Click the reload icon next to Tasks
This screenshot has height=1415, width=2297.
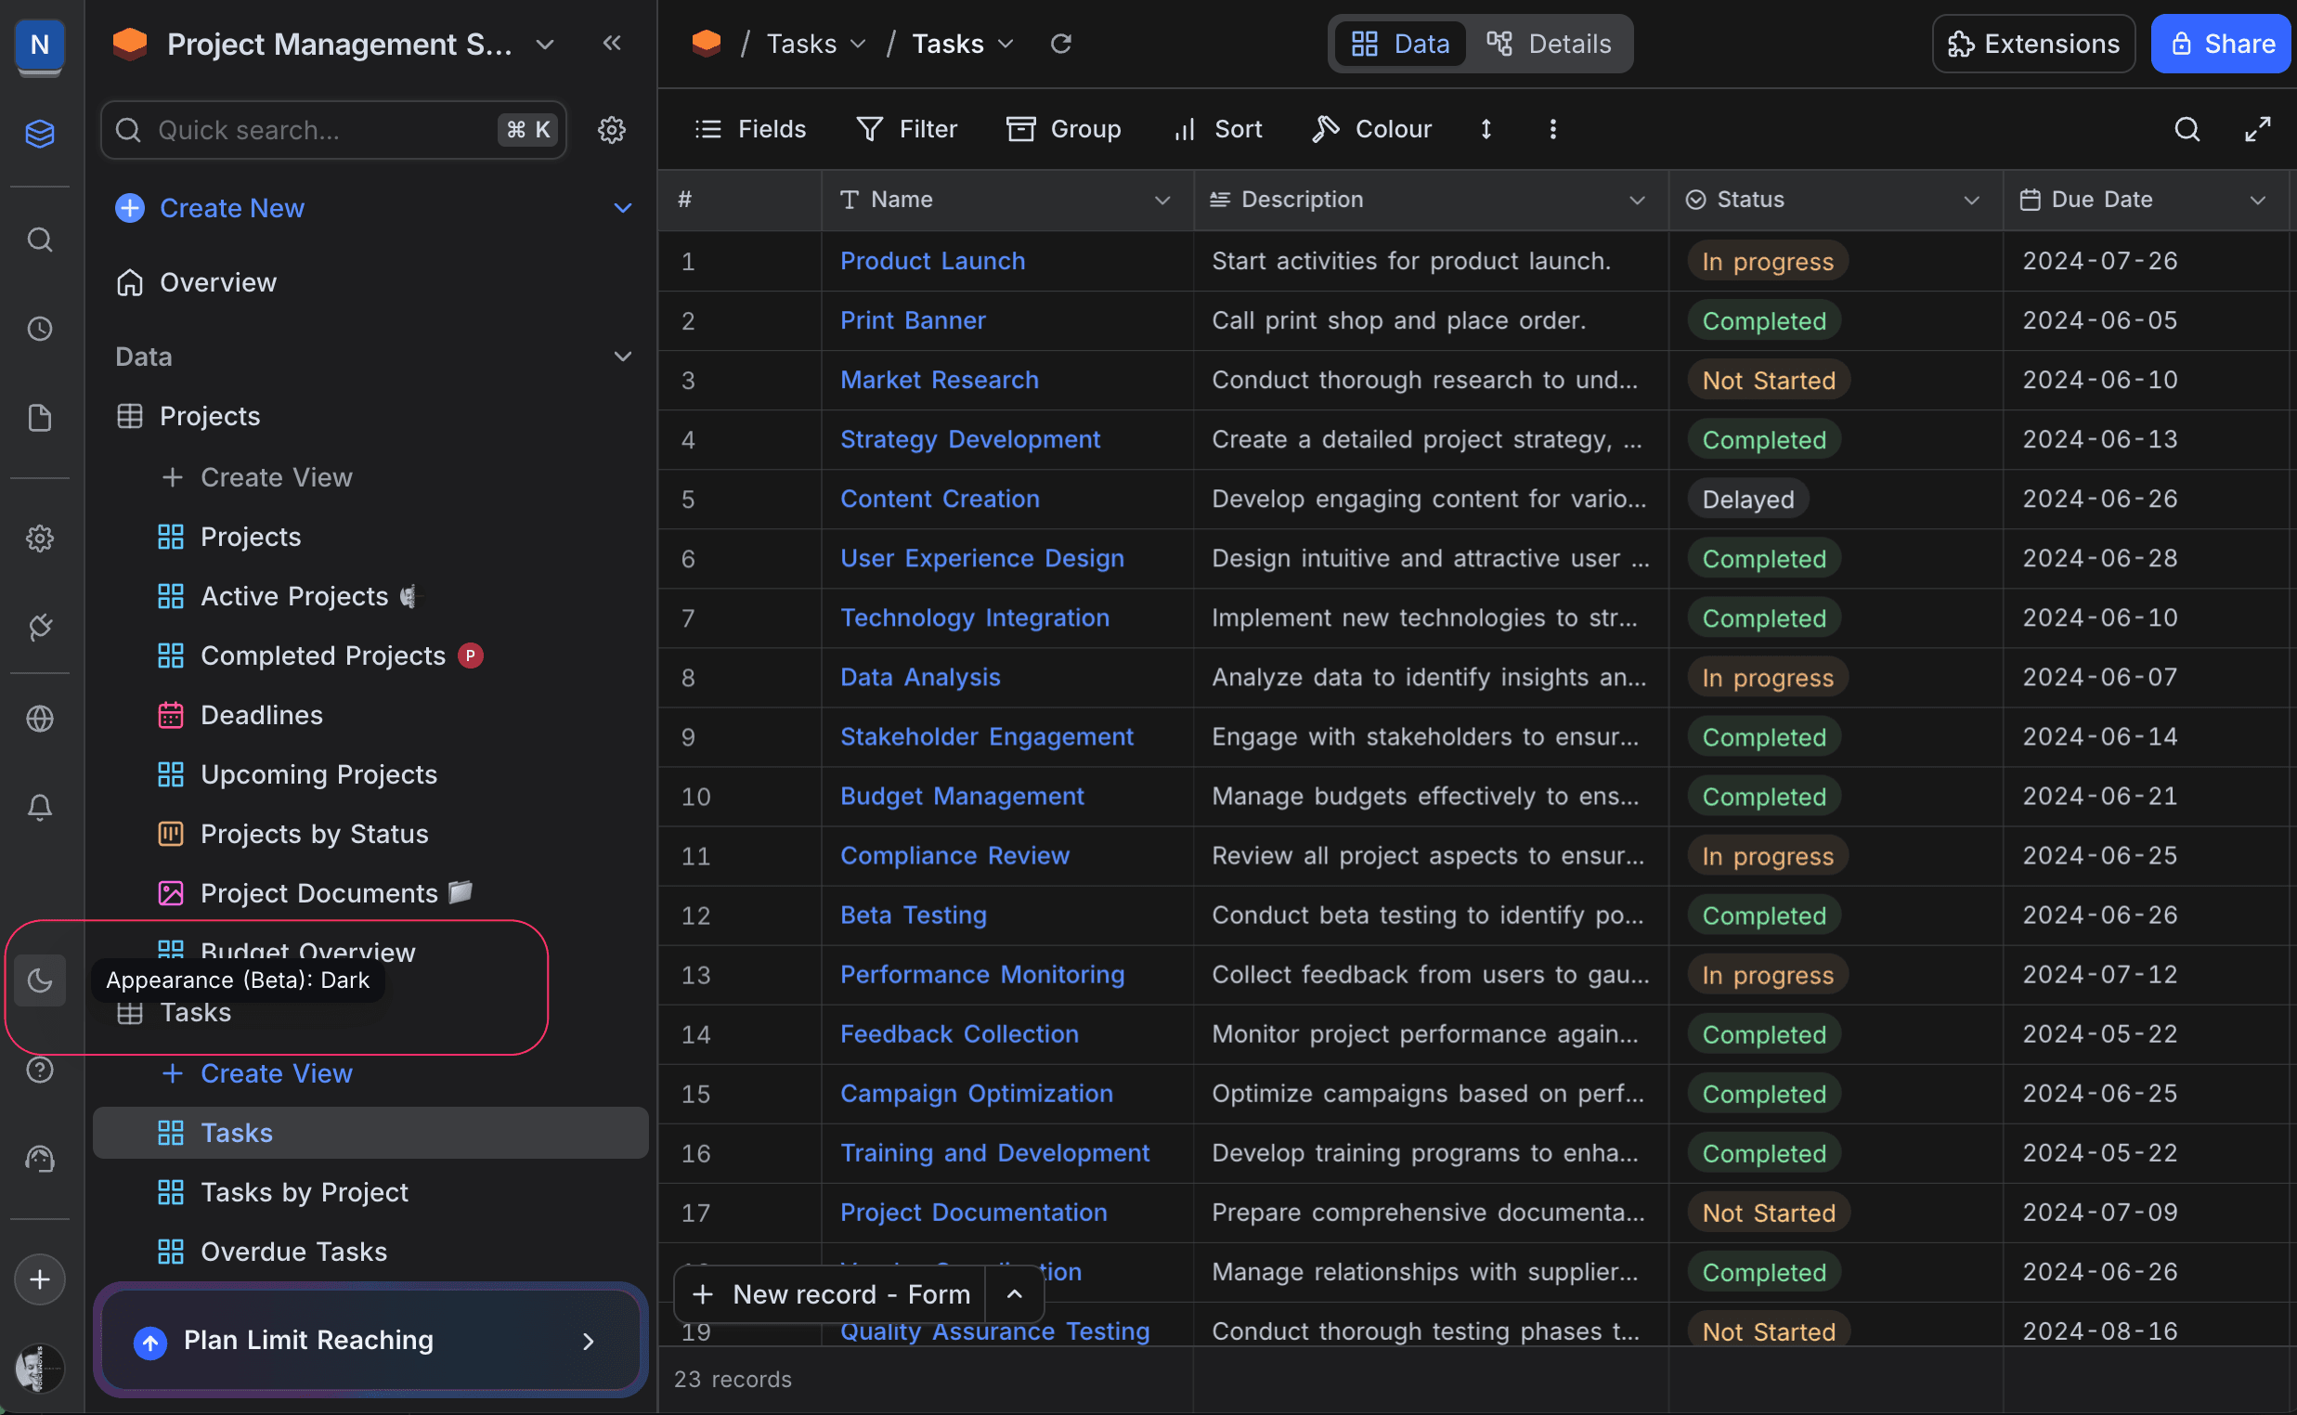[x=1060, y=43]
